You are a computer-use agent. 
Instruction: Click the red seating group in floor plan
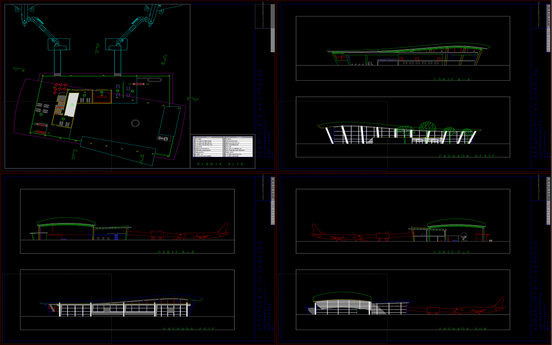pyautogui.click(x=60, y=88)
